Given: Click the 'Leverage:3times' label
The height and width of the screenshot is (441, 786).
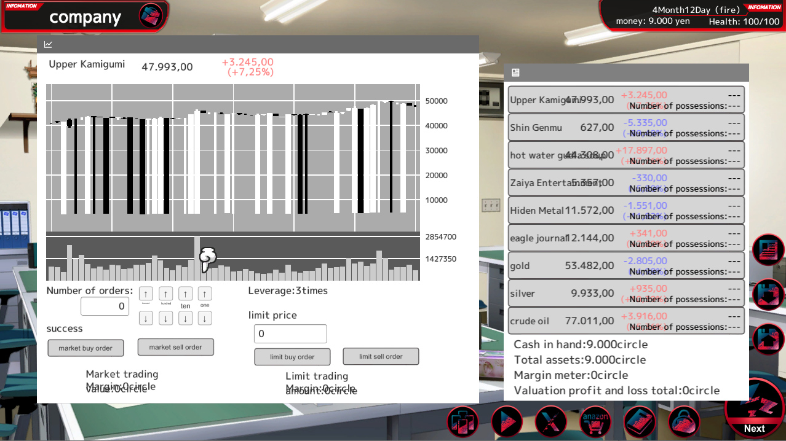Looking at the screenshot, I should [288, 291].
